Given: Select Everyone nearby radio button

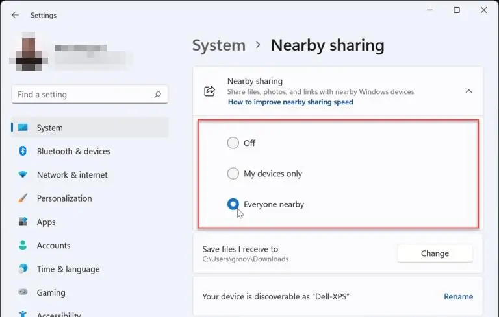Looking at the screenshot, I should 233,204.
